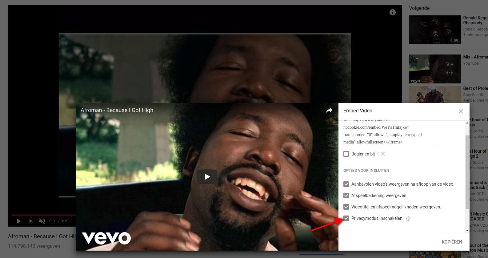The height and width of the screenshot is (258, 488).
Task: Click the info icon next to Privacymodus inschakelen
Action: point(408,219)
